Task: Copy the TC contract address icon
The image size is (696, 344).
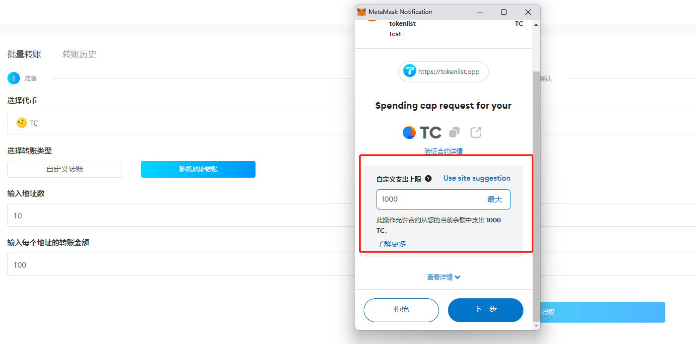Action: (454, 133)
